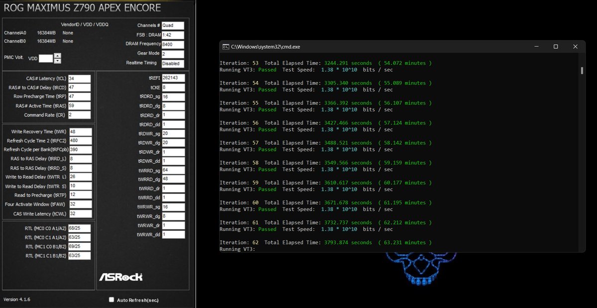Close the cmd.exe window

click(575, 46)
